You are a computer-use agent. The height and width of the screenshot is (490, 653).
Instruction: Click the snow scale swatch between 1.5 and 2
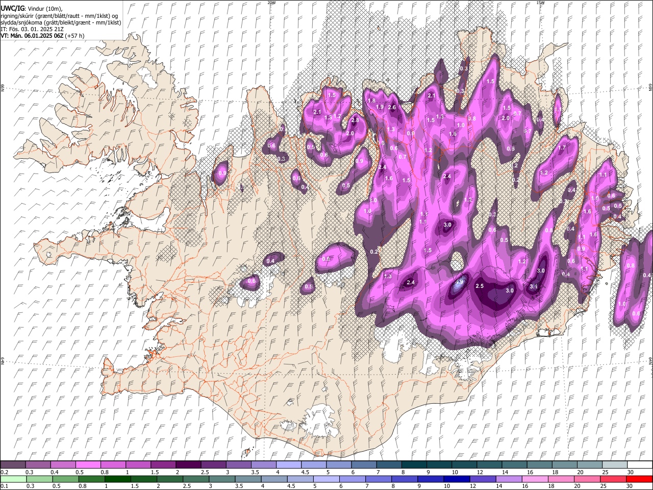[163, 464]
